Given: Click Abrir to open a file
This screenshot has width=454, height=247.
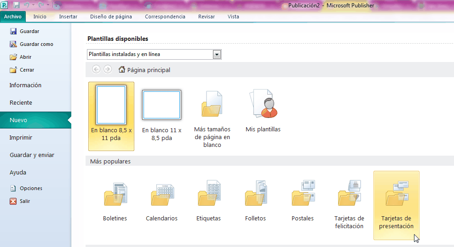Looking at the screenshot, I should coord(20,57).
